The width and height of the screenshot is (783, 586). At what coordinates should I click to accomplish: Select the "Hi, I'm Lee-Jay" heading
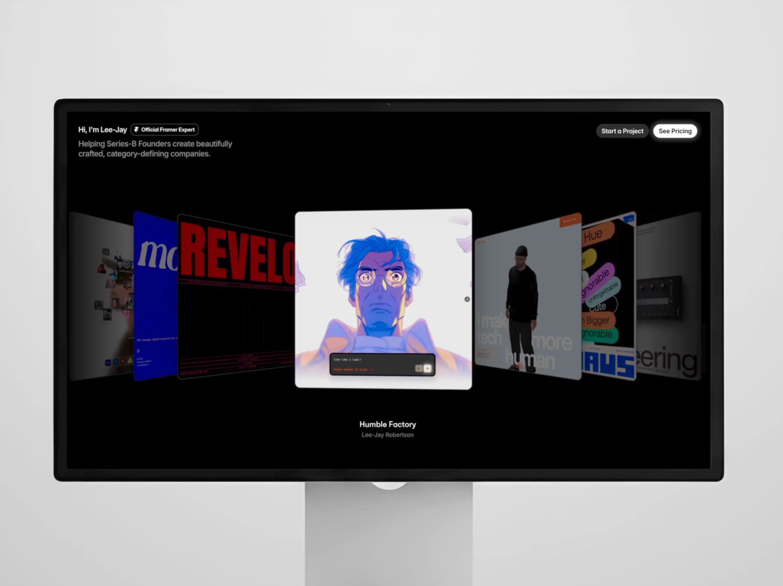point(102,130)
